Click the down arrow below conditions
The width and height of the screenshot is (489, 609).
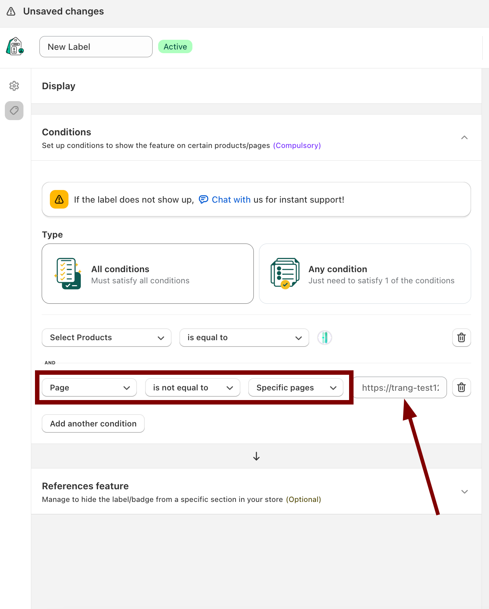click(x=256, y=456)
